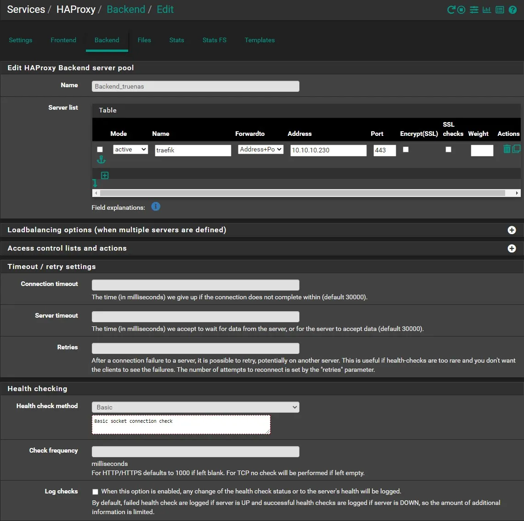Screen dimensions: 524x521
Task: Expand Access control lists and actions
Action: coord(512,248)
